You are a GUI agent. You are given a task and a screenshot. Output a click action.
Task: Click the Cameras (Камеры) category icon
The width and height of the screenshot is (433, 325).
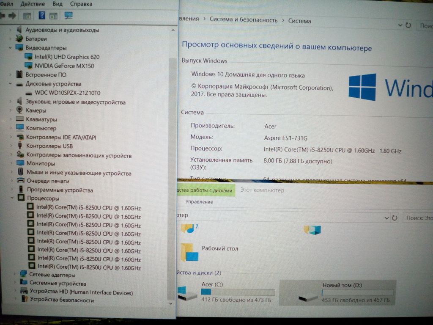(19, 110)
